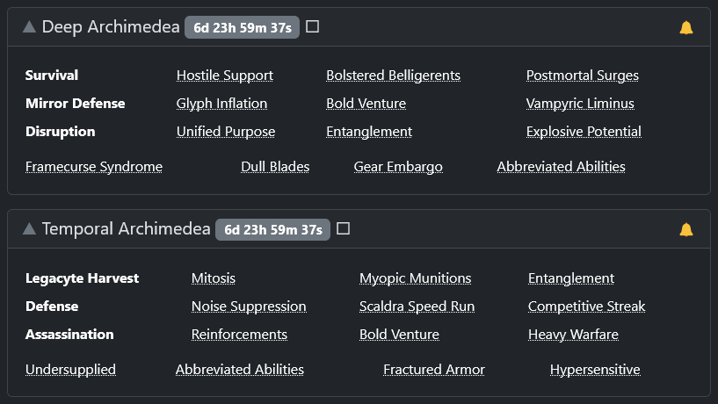Collapse the Deep Archimedea section
718x404 pixels.
pos(30,27)
